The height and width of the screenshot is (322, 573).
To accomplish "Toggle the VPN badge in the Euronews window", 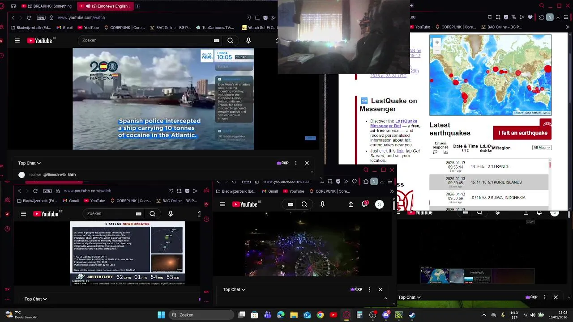I will [x=41, y=17].
